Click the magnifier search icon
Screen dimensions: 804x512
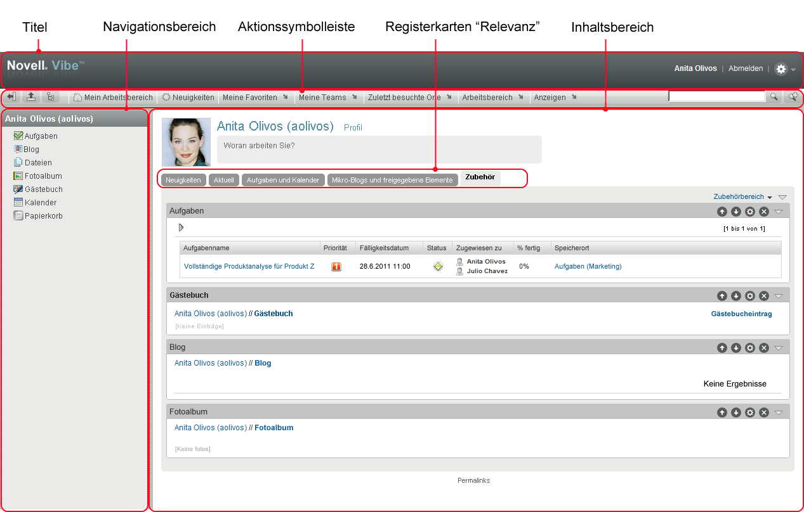point(774,97)
